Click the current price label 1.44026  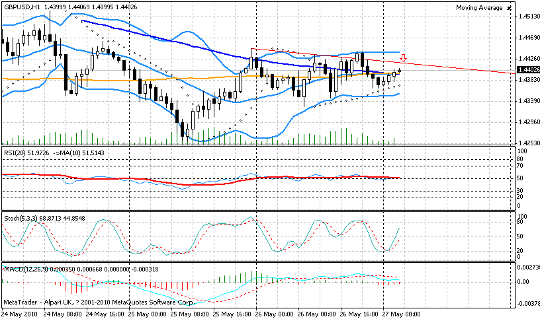(528, 70)
